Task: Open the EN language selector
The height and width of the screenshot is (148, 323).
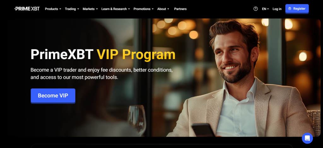Action: click(x=265, y=9)
